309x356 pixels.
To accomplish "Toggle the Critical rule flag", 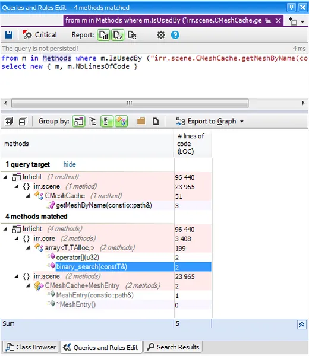I will coord(40,35).
